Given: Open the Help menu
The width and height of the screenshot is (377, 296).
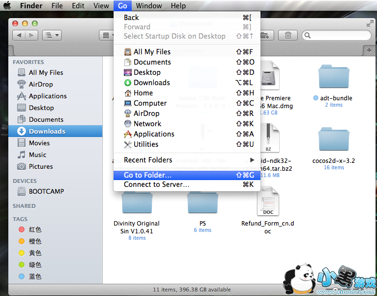Looking at the screenshot, I should tap(178, 5).
